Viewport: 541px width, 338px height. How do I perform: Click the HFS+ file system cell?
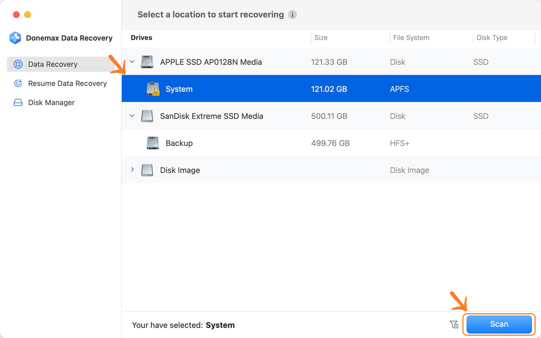click(400, 143)
